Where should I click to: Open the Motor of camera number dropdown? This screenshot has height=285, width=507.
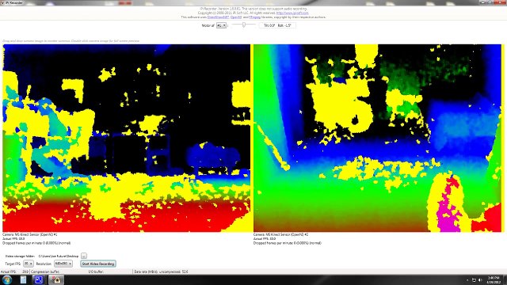(x=221, y=25)
